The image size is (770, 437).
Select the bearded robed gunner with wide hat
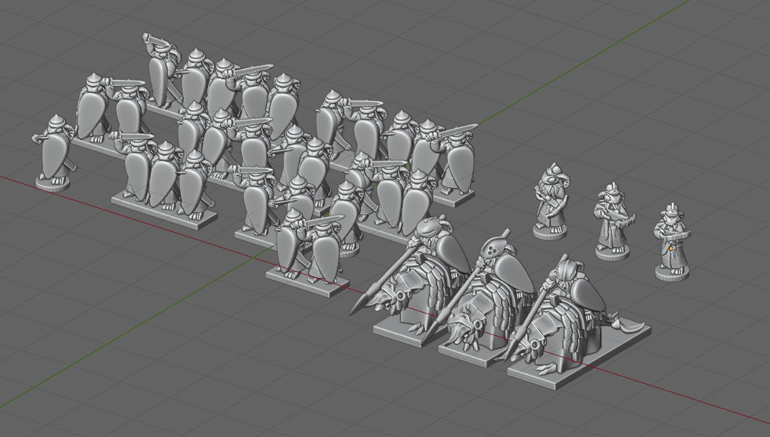551,201
